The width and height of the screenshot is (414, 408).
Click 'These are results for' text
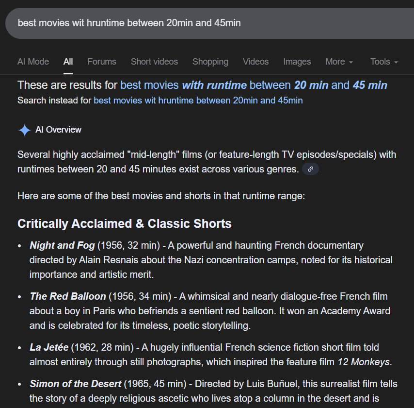[67, 85]
